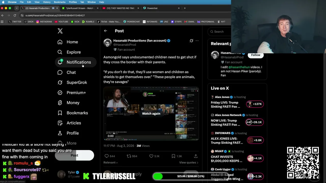Go to Home in the X sidebar
This screenshot has height=183, width=326.
[x=68, y=42]
